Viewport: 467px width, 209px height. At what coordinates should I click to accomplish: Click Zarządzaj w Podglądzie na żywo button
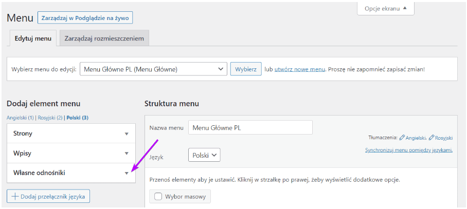(85, 17)
